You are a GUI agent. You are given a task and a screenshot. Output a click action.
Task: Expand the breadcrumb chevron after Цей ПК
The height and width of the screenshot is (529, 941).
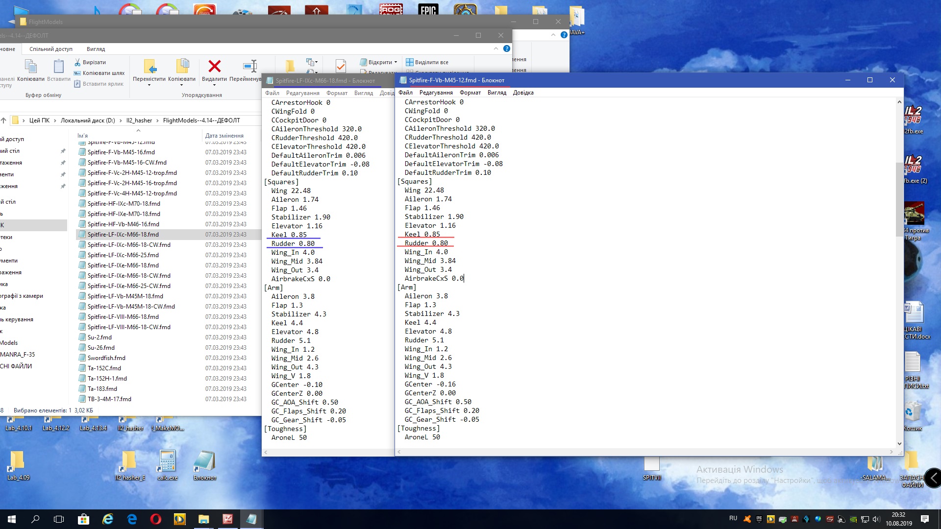pos(55,120)
